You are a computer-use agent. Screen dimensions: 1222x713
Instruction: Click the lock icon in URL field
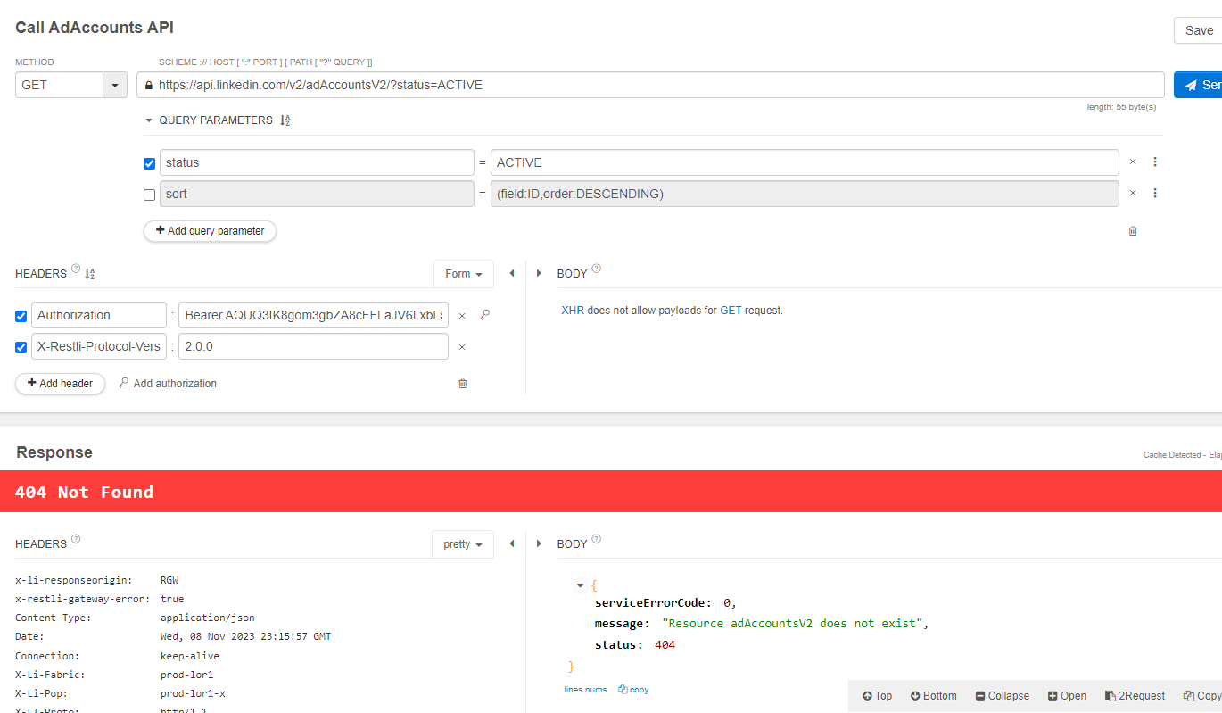[x=148, y=86]
